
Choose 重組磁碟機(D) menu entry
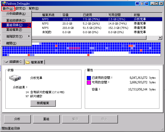[17, 21]
